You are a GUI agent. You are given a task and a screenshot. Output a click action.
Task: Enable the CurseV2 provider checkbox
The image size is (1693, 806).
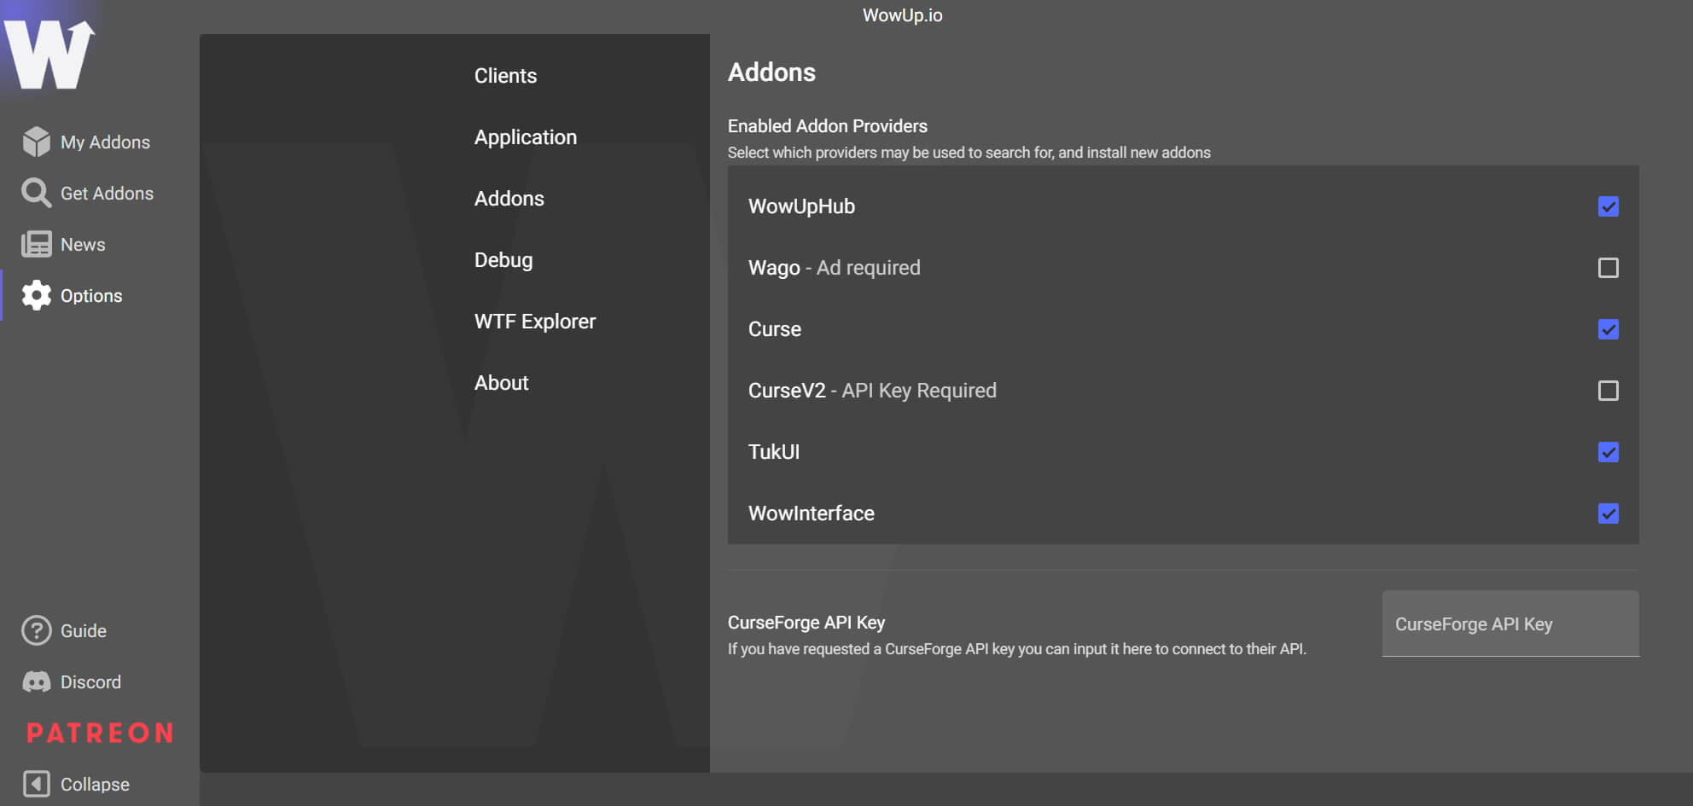point(1608,391)
